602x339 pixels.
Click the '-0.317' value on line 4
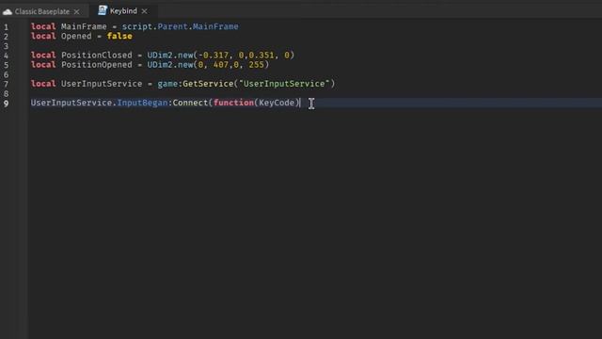coord(214,55)
